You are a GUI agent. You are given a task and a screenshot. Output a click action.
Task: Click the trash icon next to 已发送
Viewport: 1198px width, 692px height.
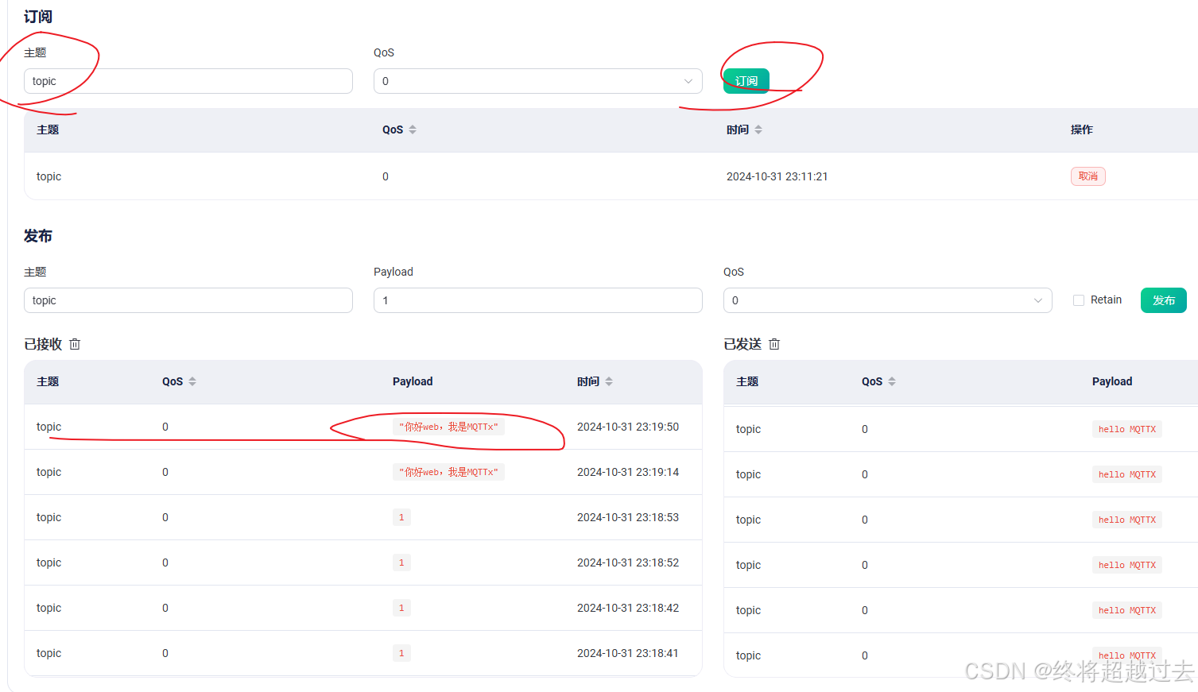(774, 344)
